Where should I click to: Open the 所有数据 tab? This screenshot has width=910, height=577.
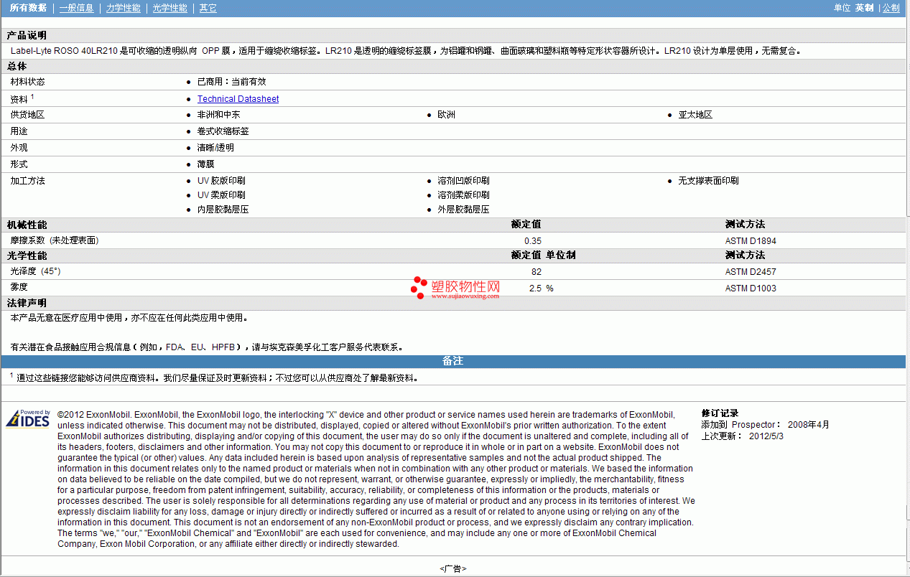click(x=28, y=8)
